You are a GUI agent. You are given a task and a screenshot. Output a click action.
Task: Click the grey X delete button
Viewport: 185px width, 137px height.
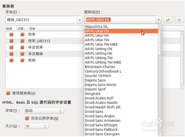179,20
